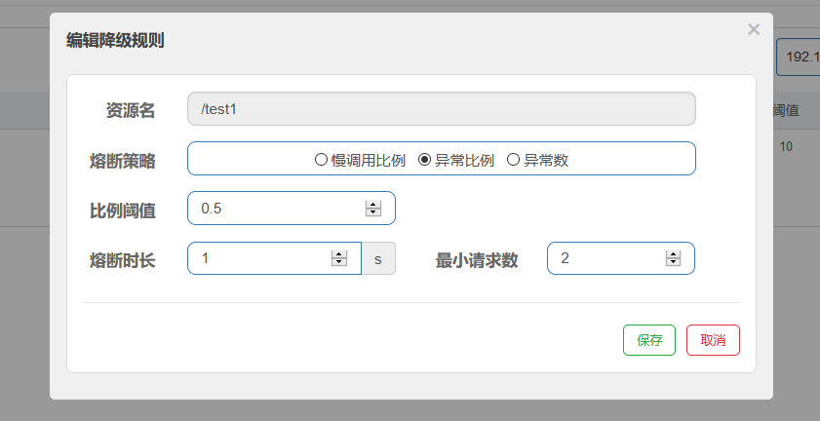
Task: Lower 最小请求数 with the down arrow
Action: tap(672, 262)
